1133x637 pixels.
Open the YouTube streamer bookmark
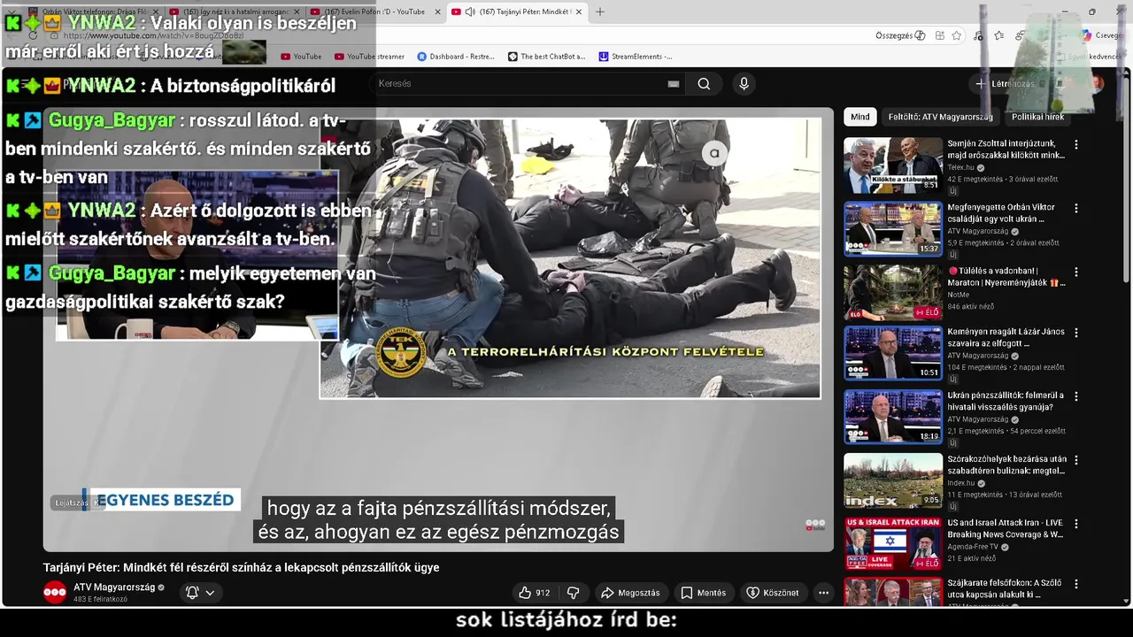point(369,57)
